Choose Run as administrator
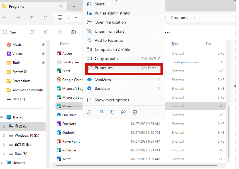This screenshot has height=169, width=239. [x=123, y=13]
